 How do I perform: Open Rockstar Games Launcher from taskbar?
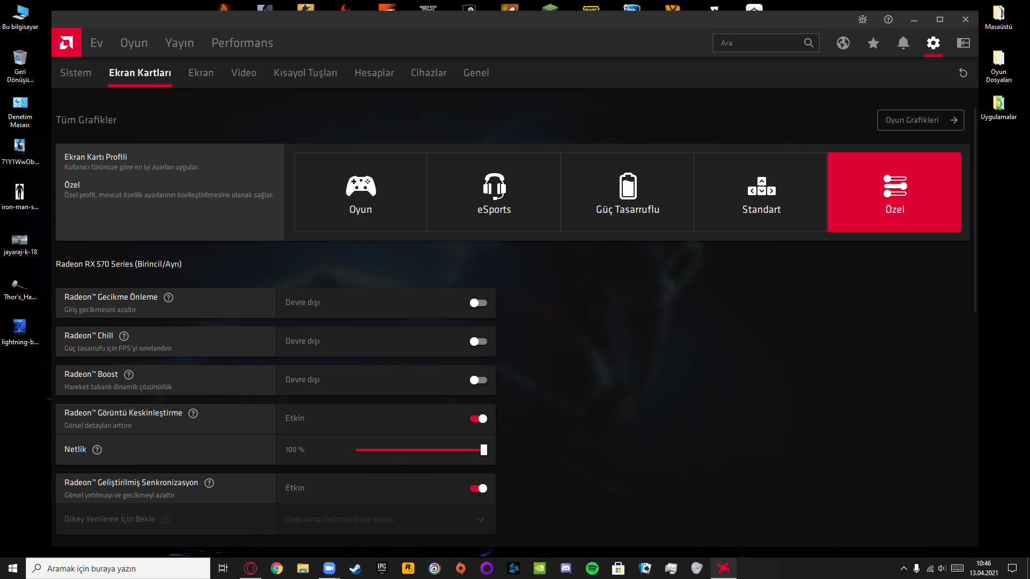click(x=408, y=568)
